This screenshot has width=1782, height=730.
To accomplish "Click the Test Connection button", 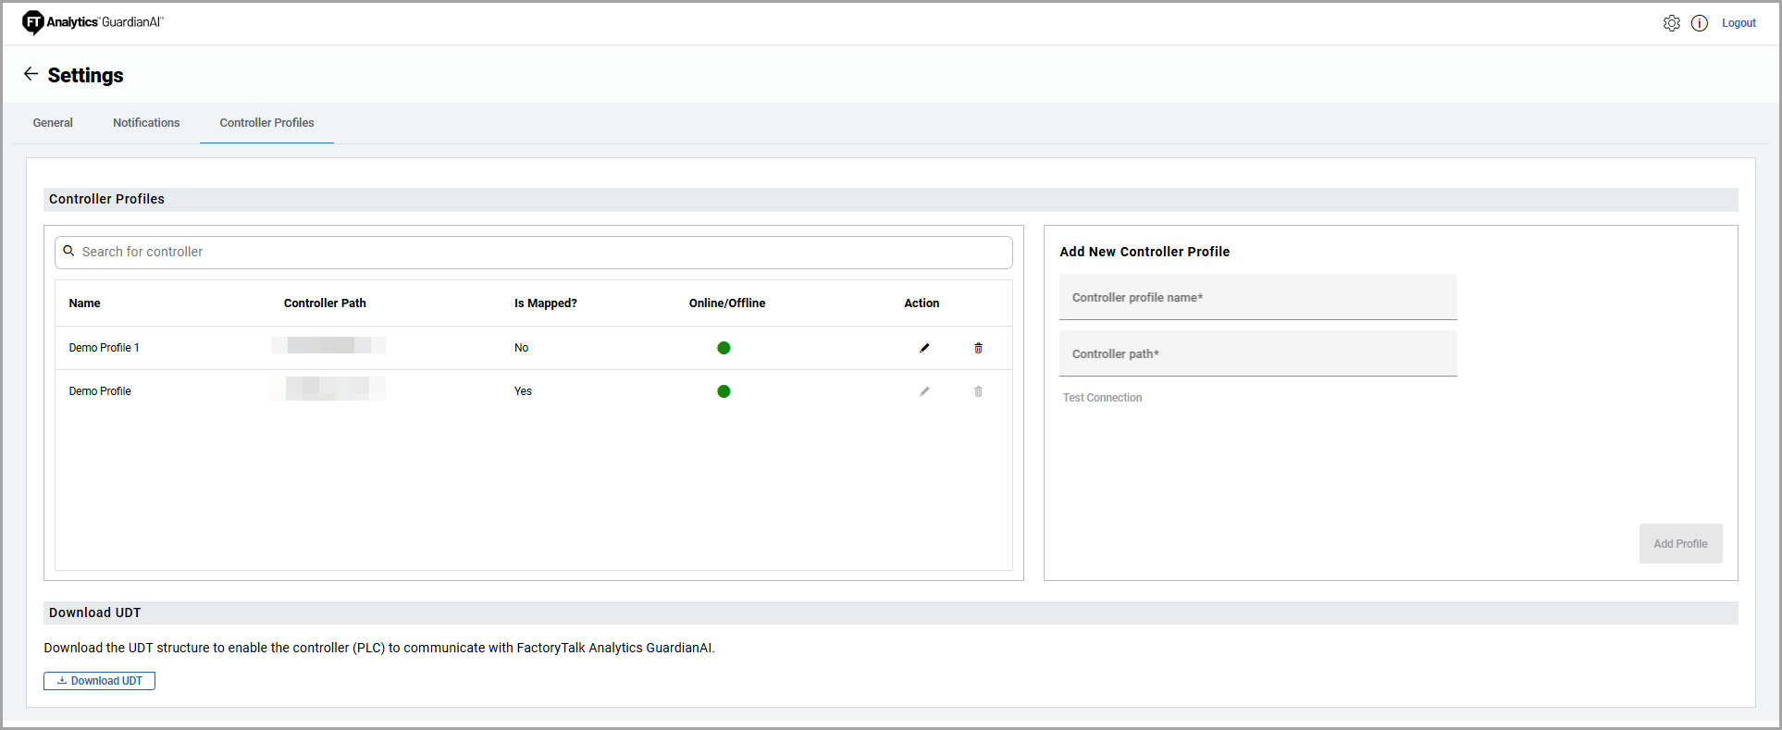I will (x=1102, y=398).
